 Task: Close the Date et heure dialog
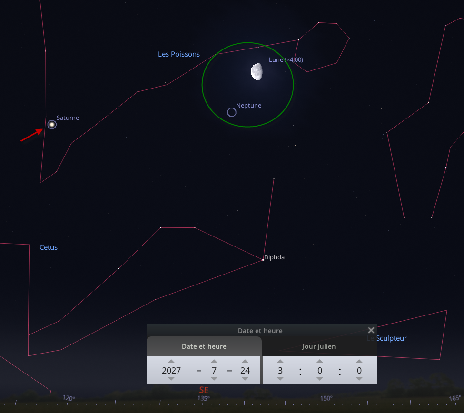371,330
